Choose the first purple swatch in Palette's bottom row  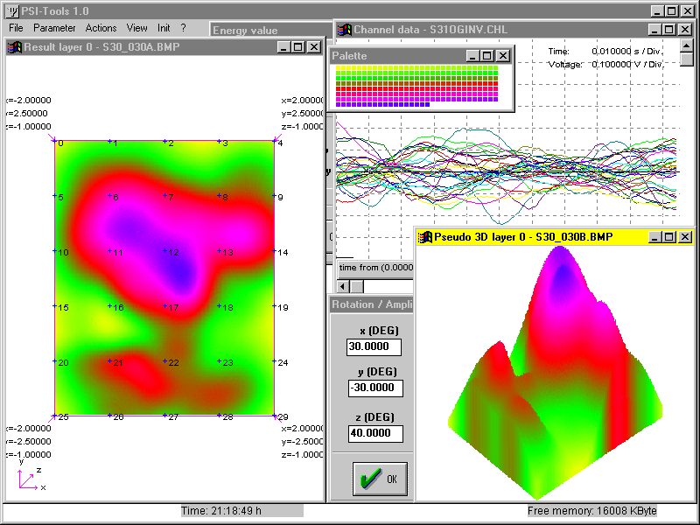pos(339,104)
